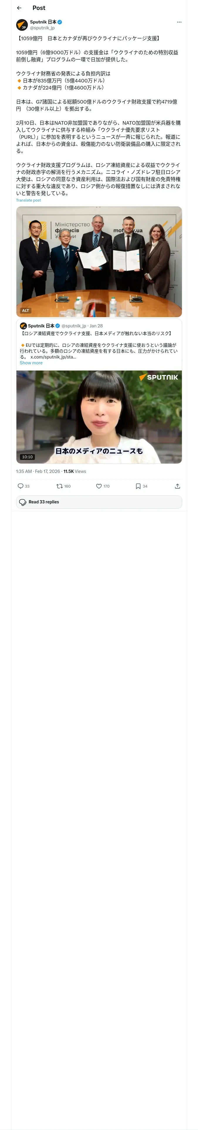Toggle the like heart icon
198x1130 pixels.
(99, 486)
